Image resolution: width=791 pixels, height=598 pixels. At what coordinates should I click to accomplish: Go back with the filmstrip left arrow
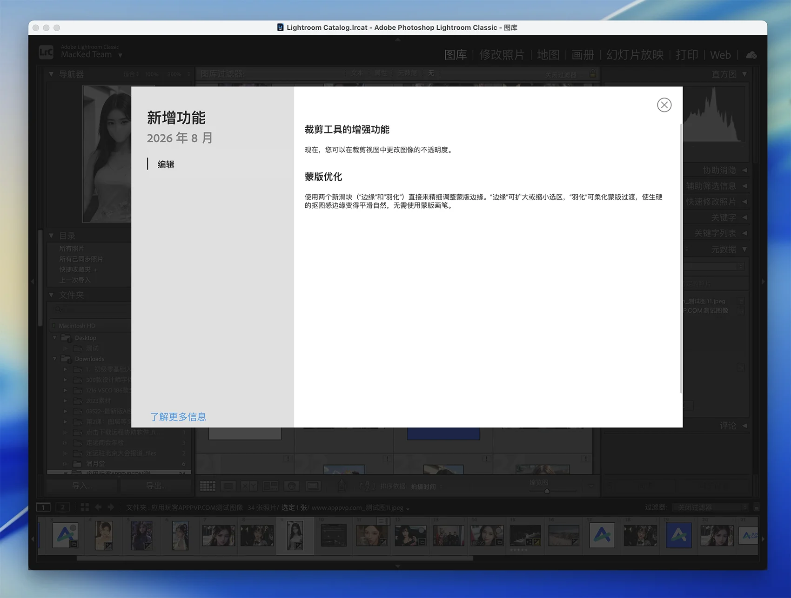point(98,507)
